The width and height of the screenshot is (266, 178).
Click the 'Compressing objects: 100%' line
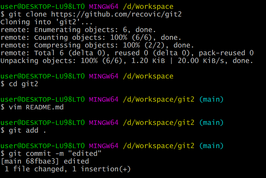coord(97,45)
